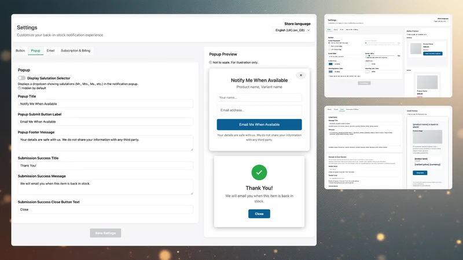Click the 'Display Salutation Selector' label text
The width and height of the screenshot is (463, 260).
tap(49, 78)
